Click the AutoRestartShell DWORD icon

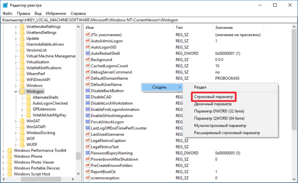88,53
